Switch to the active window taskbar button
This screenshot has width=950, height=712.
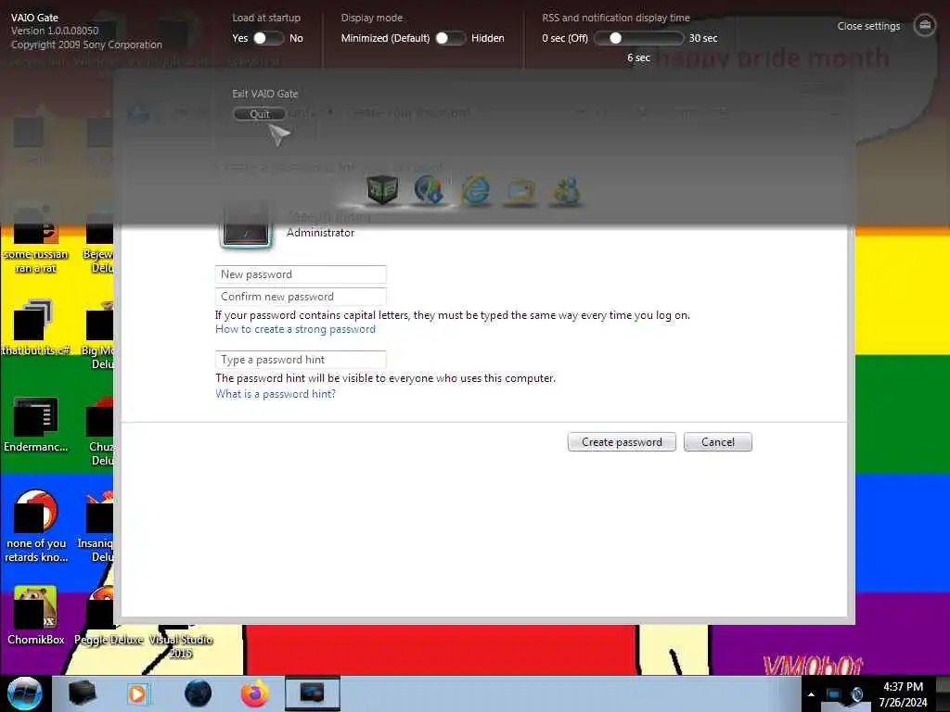pos(313,693)
